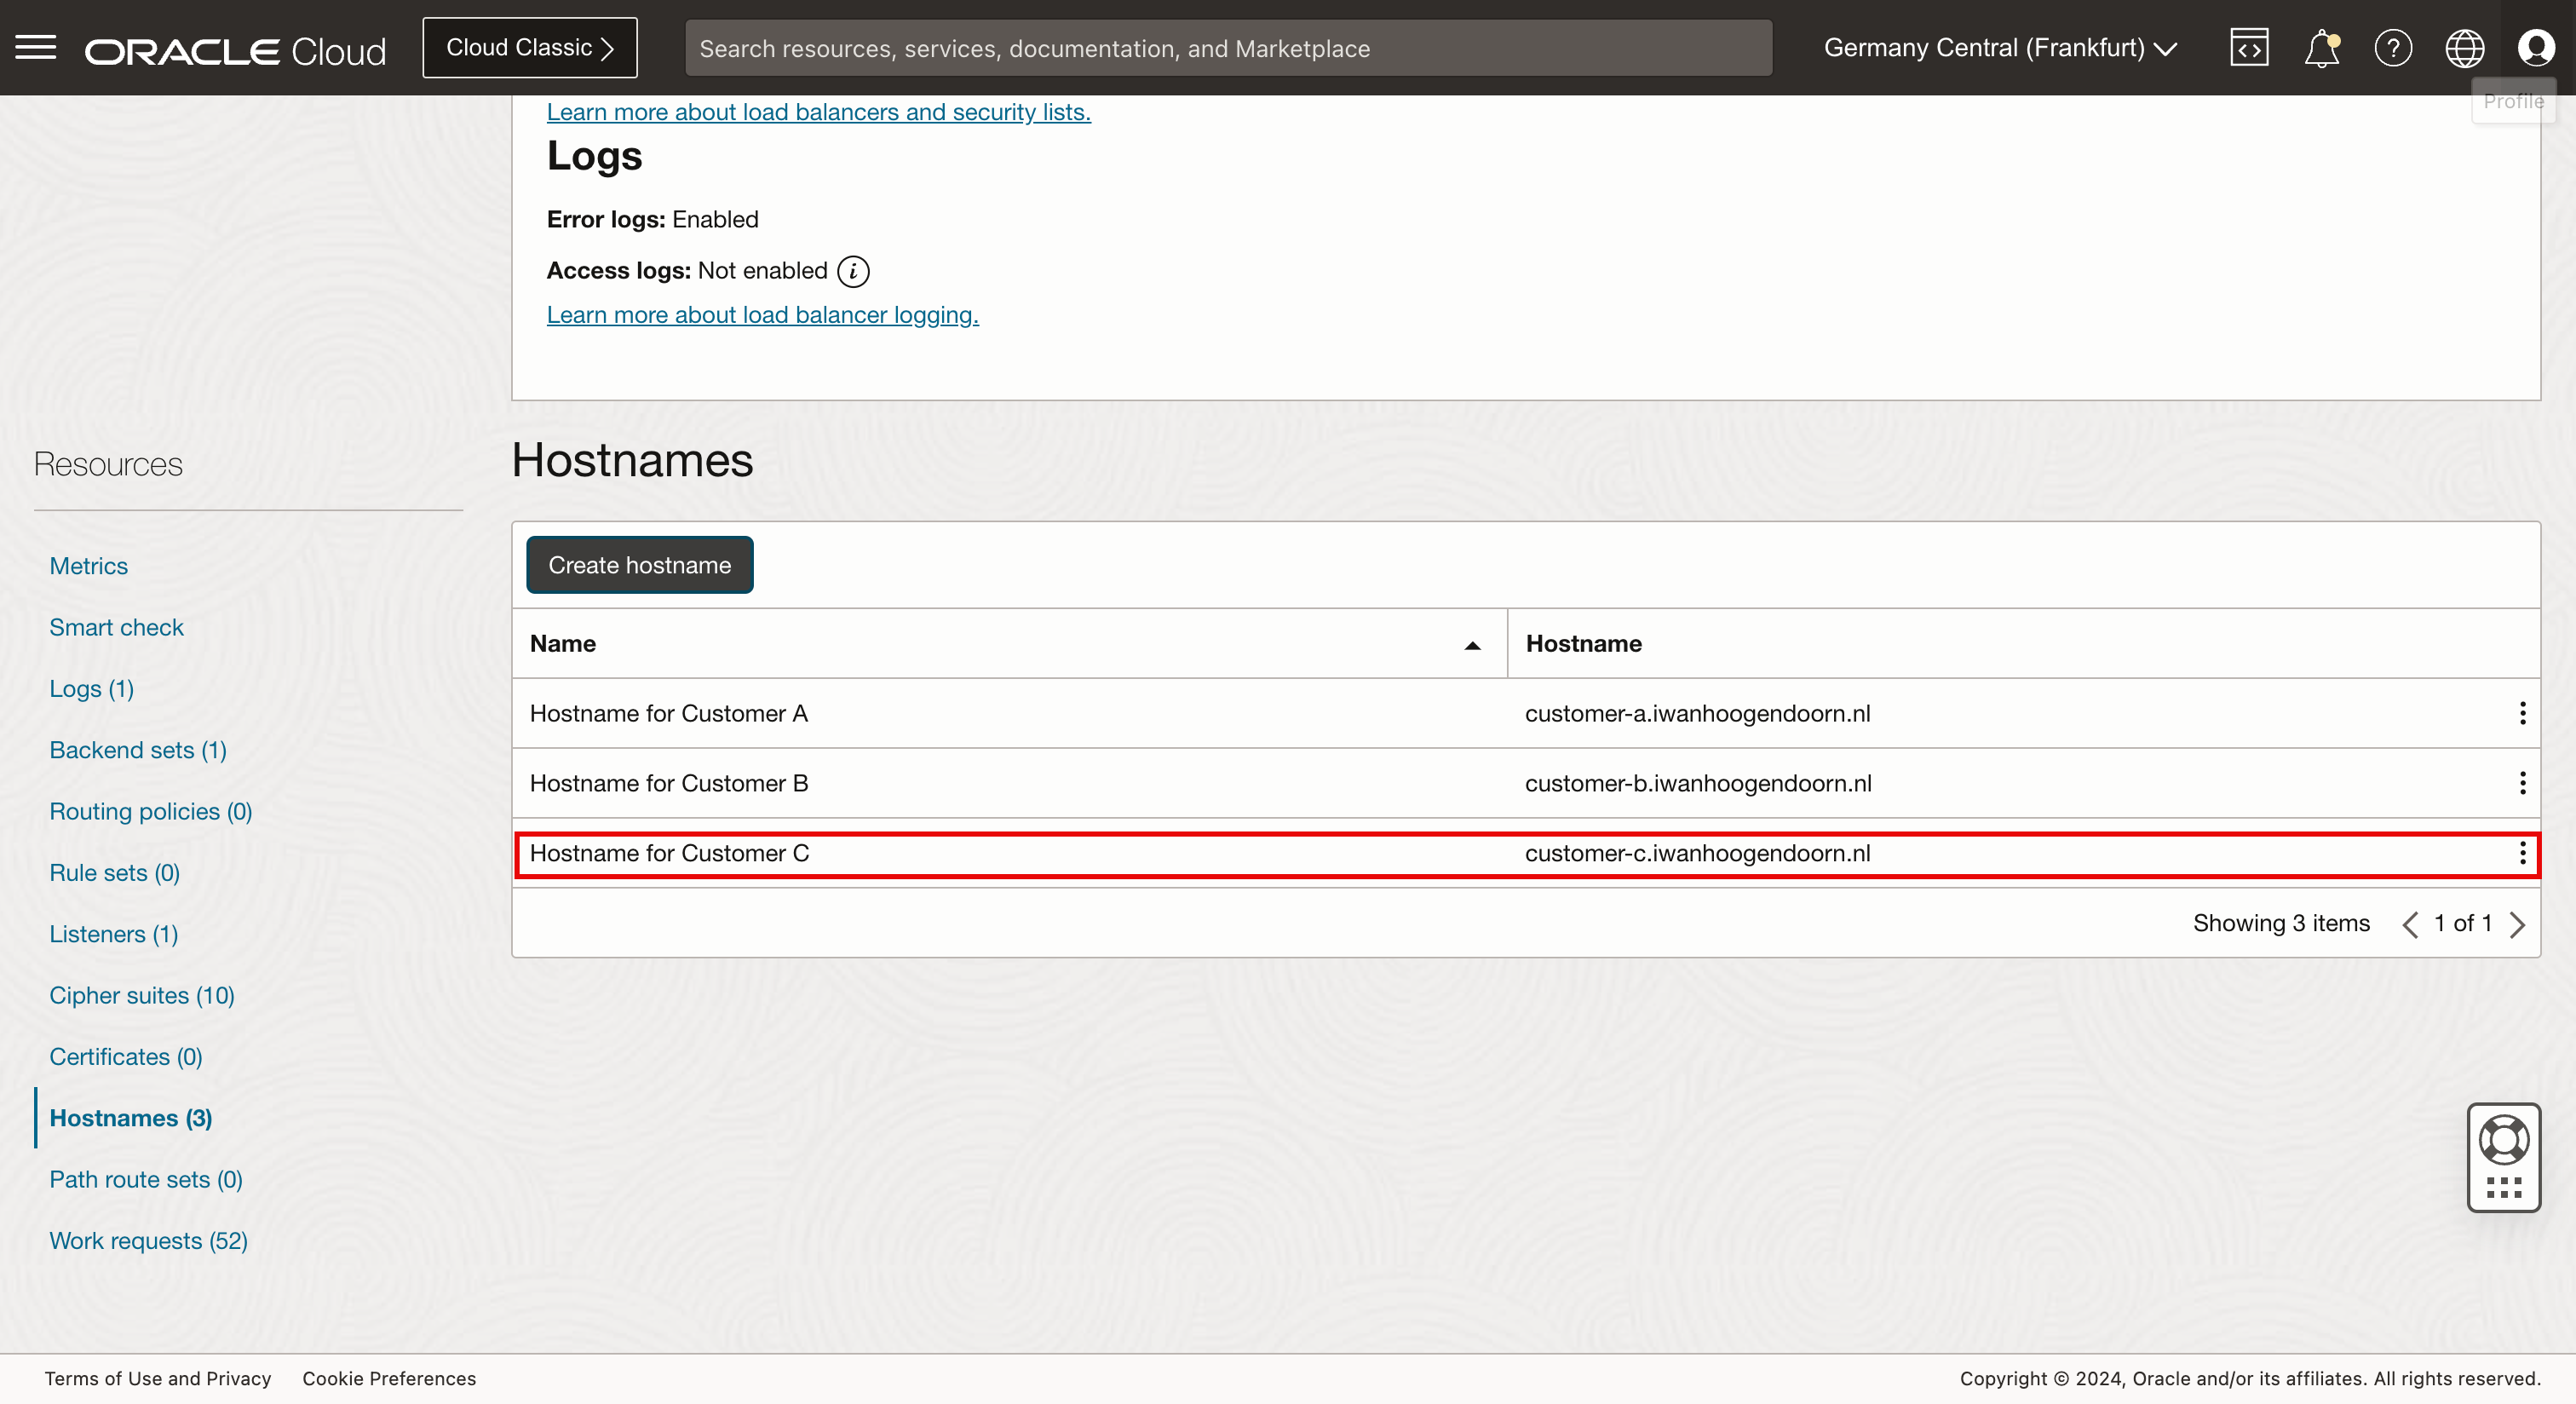Click the search resources input field
This screenshot has height=1404, width=2576.
point(1228,48)
